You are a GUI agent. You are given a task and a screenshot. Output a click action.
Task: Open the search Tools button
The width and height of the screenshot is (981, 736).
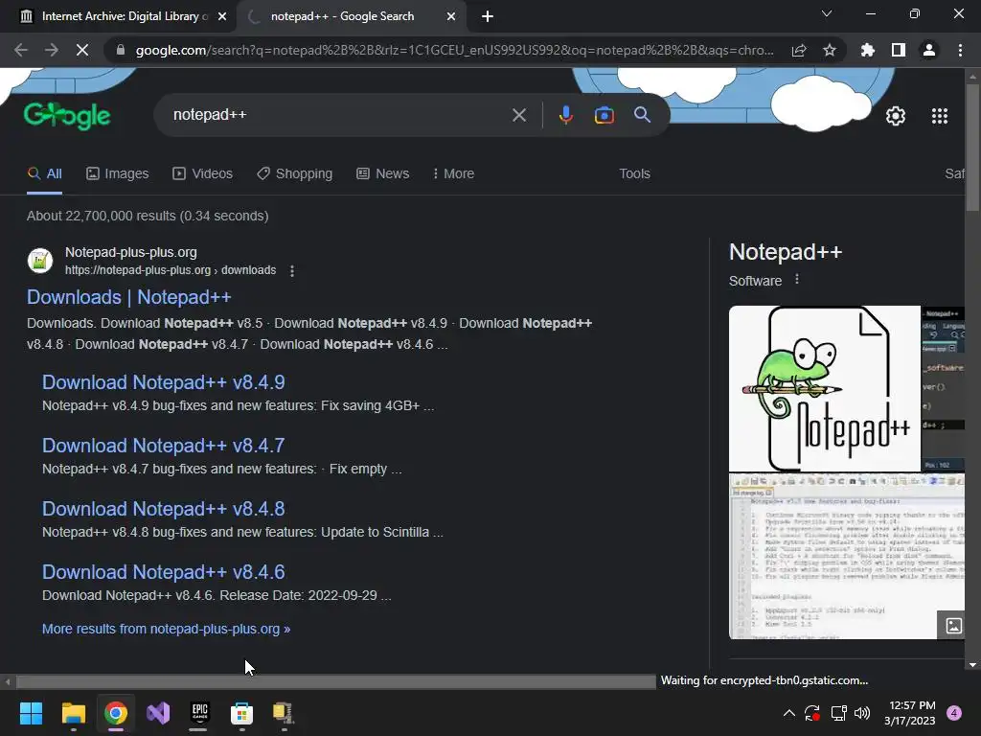pyautogui.click(x=634, y=174)
